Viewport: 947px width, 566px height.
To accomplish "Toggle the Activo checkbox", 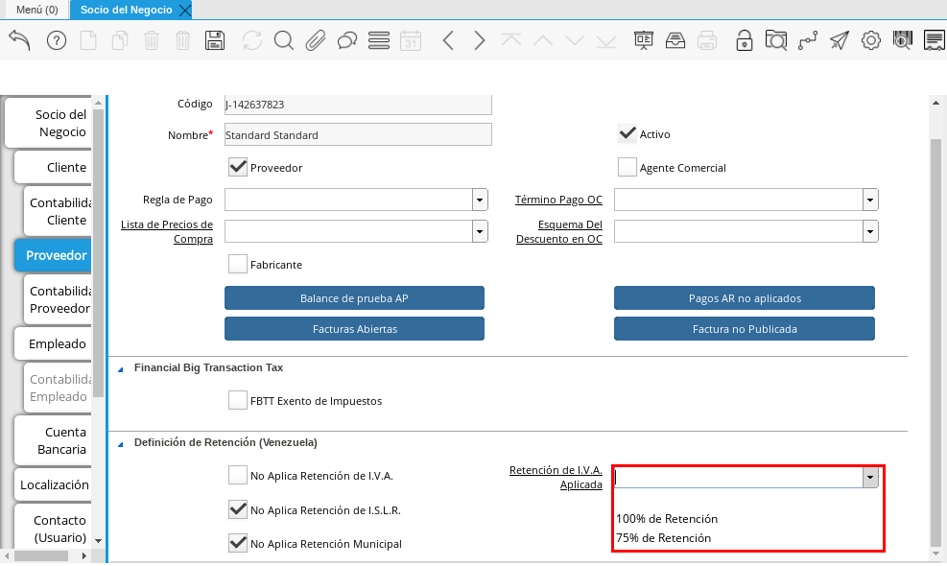I will click(x=627, y=133).
